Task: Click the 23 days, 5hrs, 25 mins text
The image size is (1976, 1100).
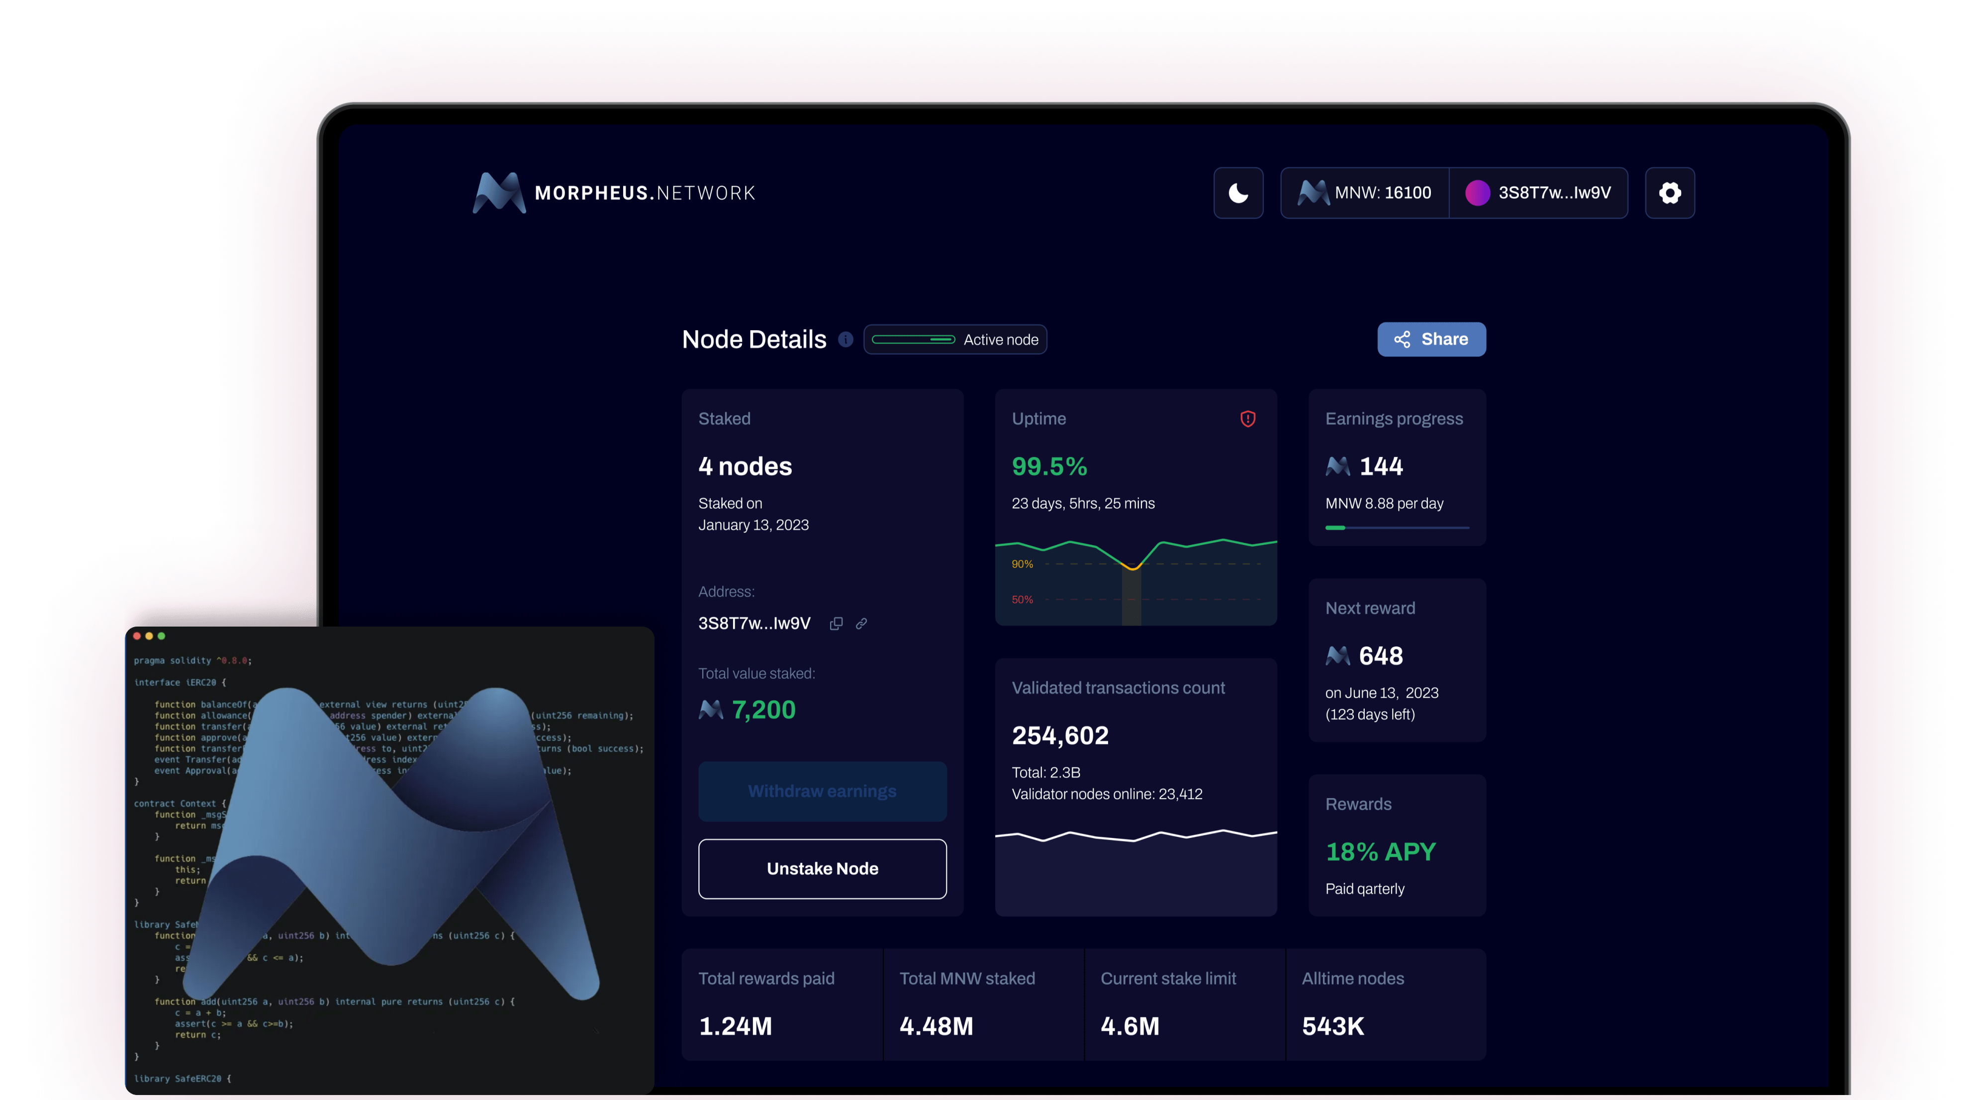Action: (1083, 503)
